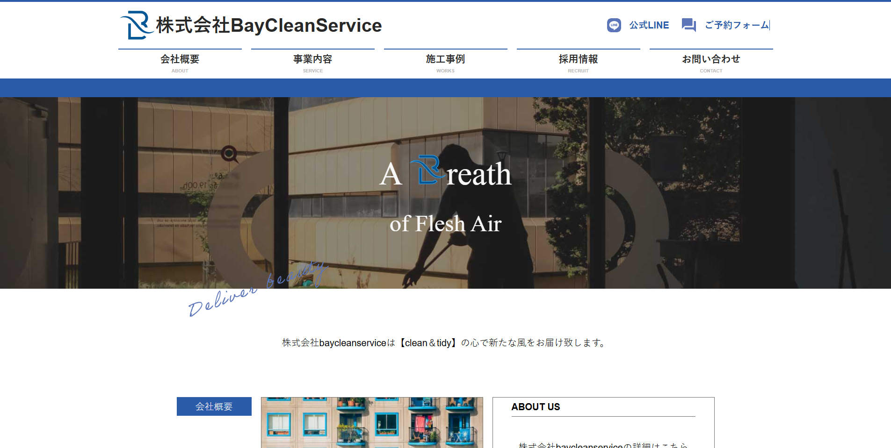Go to 会社概要 ABOUT menu item
Image resolution: width=891 pixels, height=448 pixels.
pyautogui.click(x=180, y=64)
